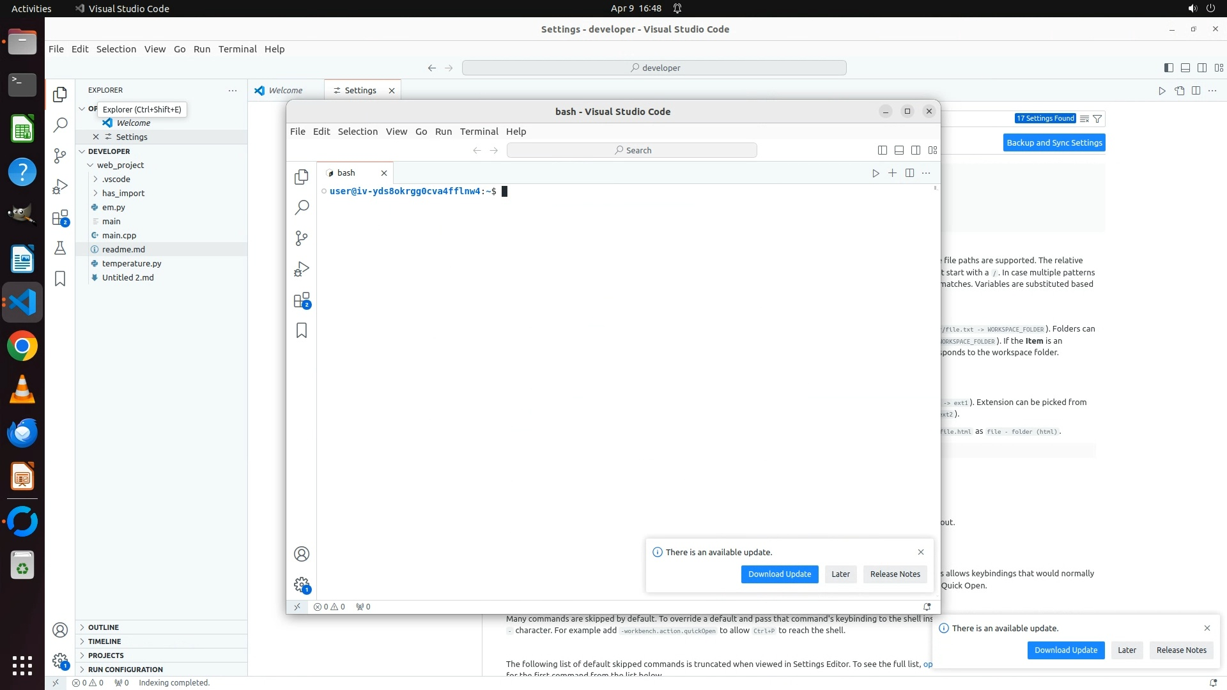The width and height of the screenshot is (1227, 690).
Task: Open the Testing flask icon
Action: (60, 248)
